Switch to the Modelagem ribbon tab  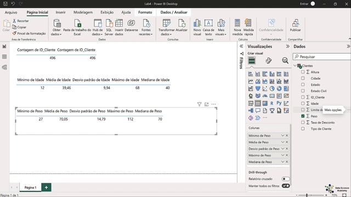(x=83, y=12)
